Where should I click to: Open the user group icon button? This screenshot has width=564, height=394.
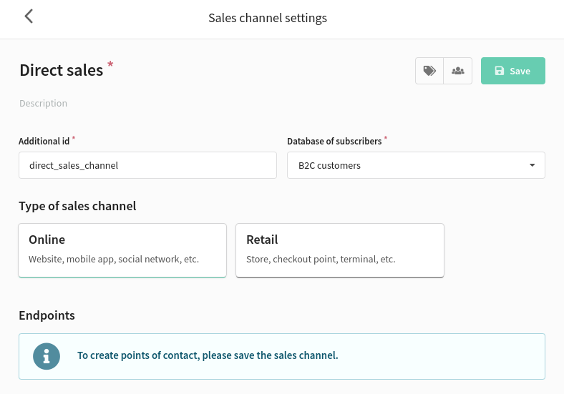click(458, 71)
